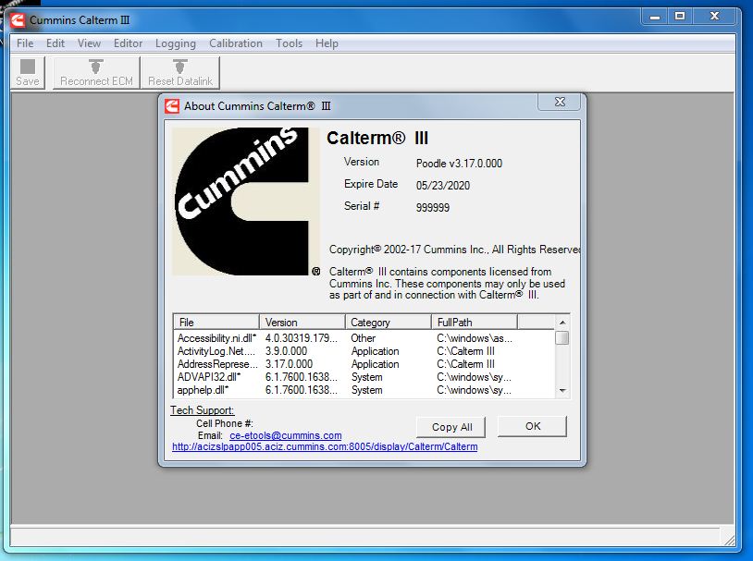Click version value 3.9.0.000

click(286, 351)
